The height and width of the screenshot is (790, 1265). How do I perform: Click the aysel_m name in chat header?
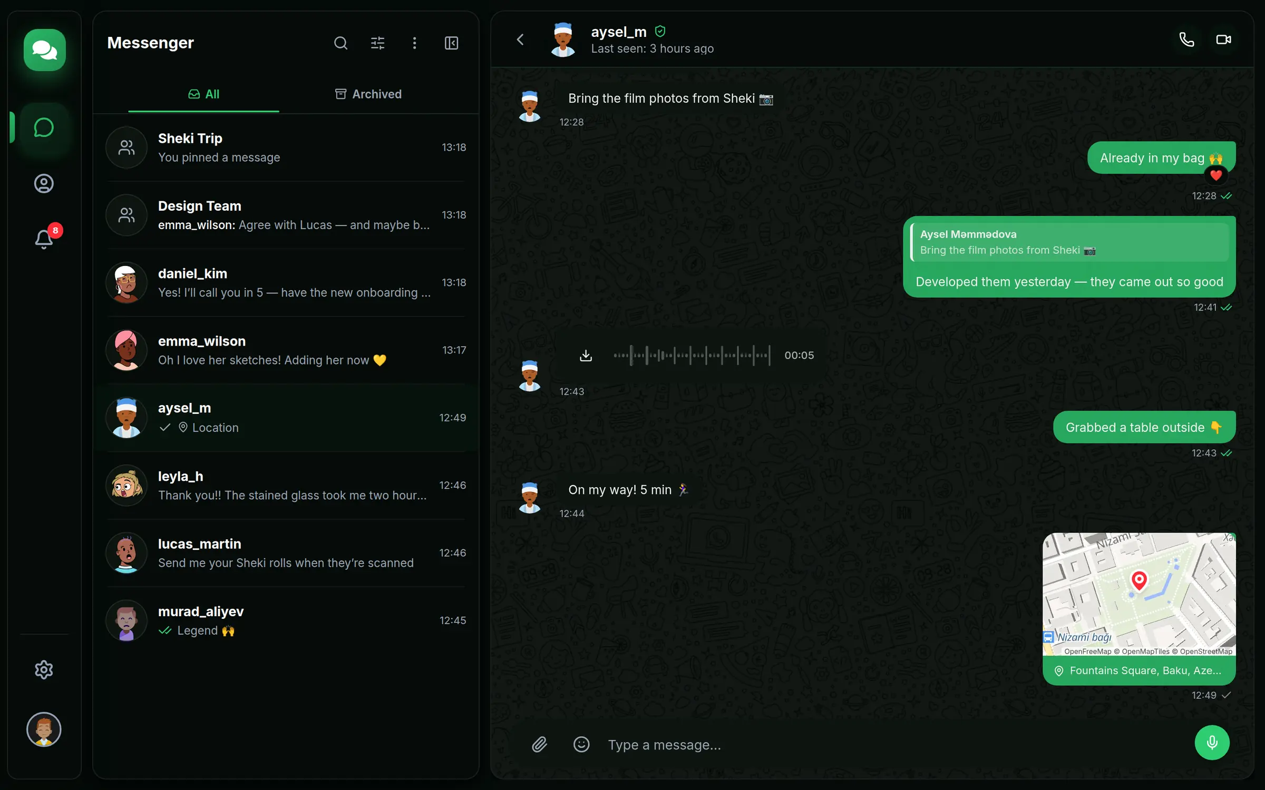click(x=619, y=32)
